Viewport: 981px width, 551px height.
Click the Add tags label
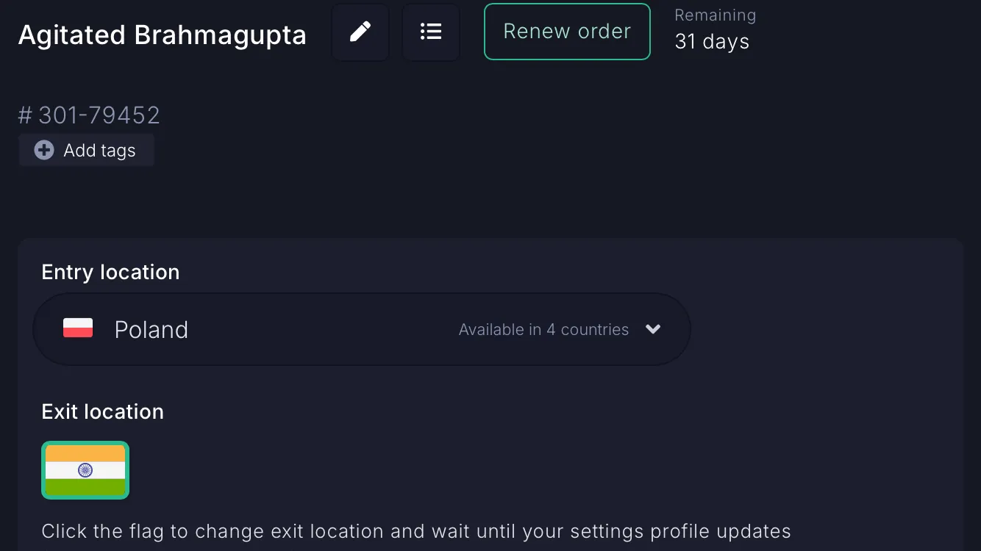click(x=99, y=151)
